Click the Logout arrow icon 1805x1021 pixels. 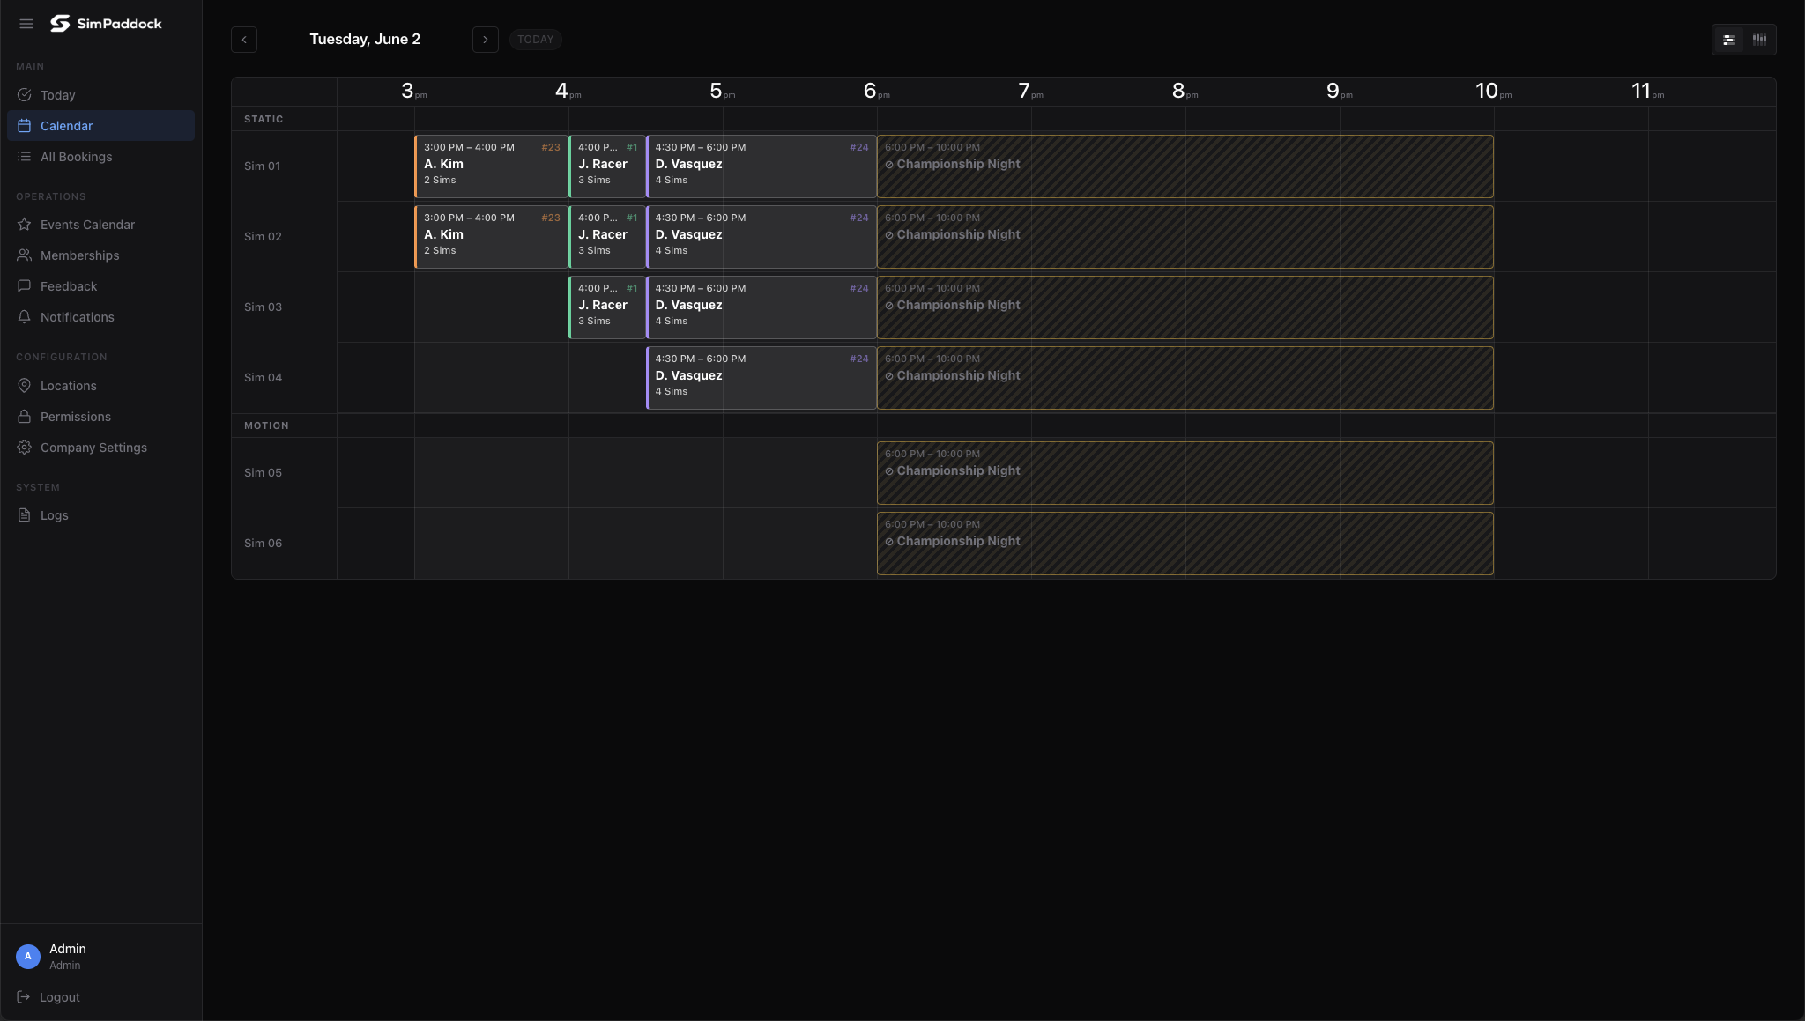[x=24, y=997]
